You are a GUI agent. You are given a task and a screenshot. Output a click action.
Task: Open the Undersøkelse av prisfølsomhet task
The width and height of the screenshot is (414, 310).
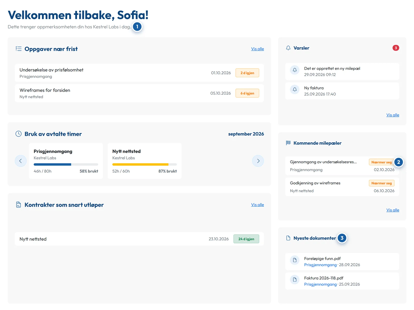click(x=139, y=73)
